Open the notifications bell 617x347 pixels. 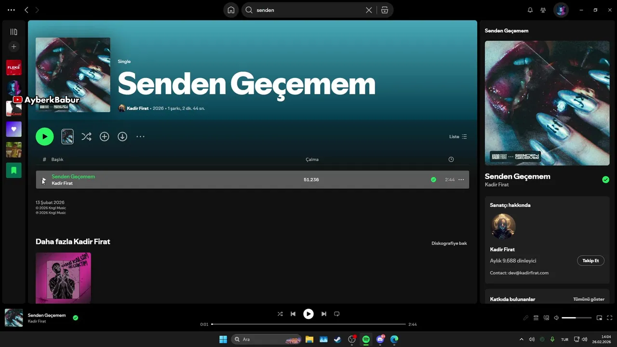(x=530, y=10)
